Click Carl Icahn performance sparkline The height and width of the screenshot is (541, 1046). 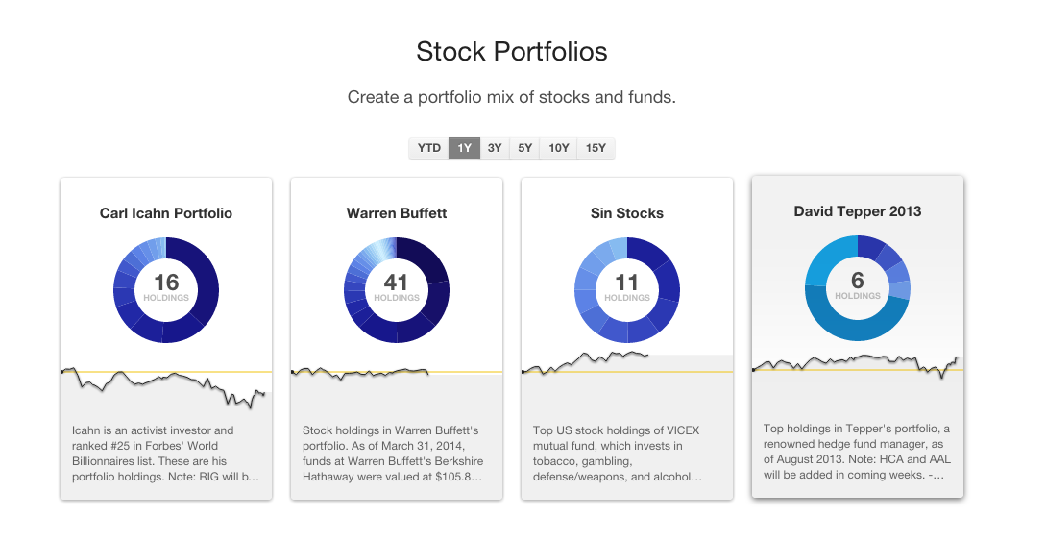click(x=166, y=382)
